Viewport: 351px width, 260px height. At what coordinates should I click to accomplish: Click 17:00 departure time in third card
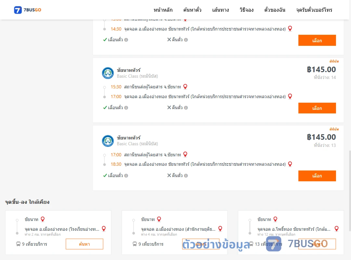[x=116, y=155]
